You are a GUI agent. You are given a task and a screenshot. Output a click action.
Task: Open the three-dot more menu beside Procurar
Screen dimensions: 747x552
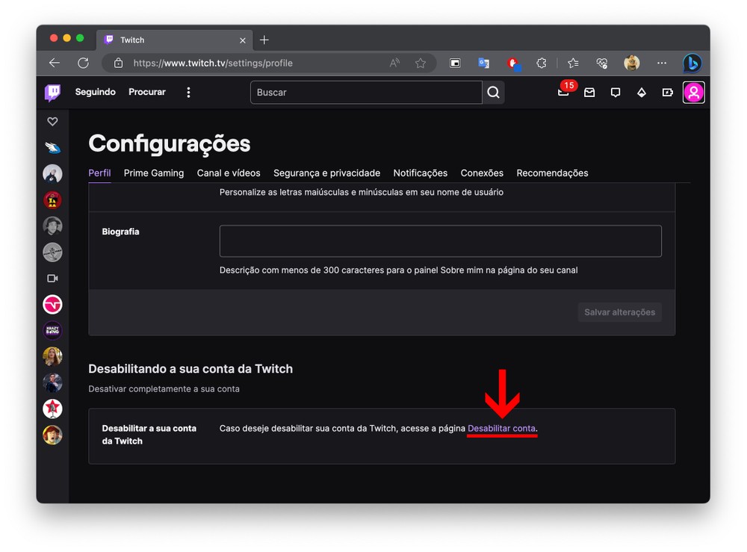tap(189, 93)
